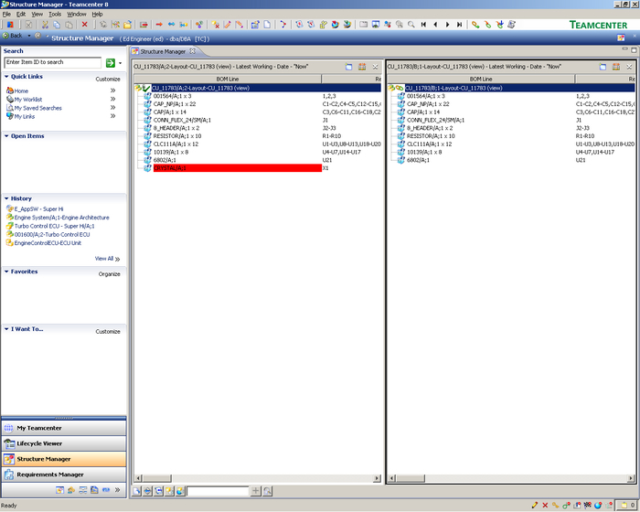The width and height of the screenshot is (640, 512).
Task: Open the Help menu
Action: pyautogui.click(x=97, y=14)
